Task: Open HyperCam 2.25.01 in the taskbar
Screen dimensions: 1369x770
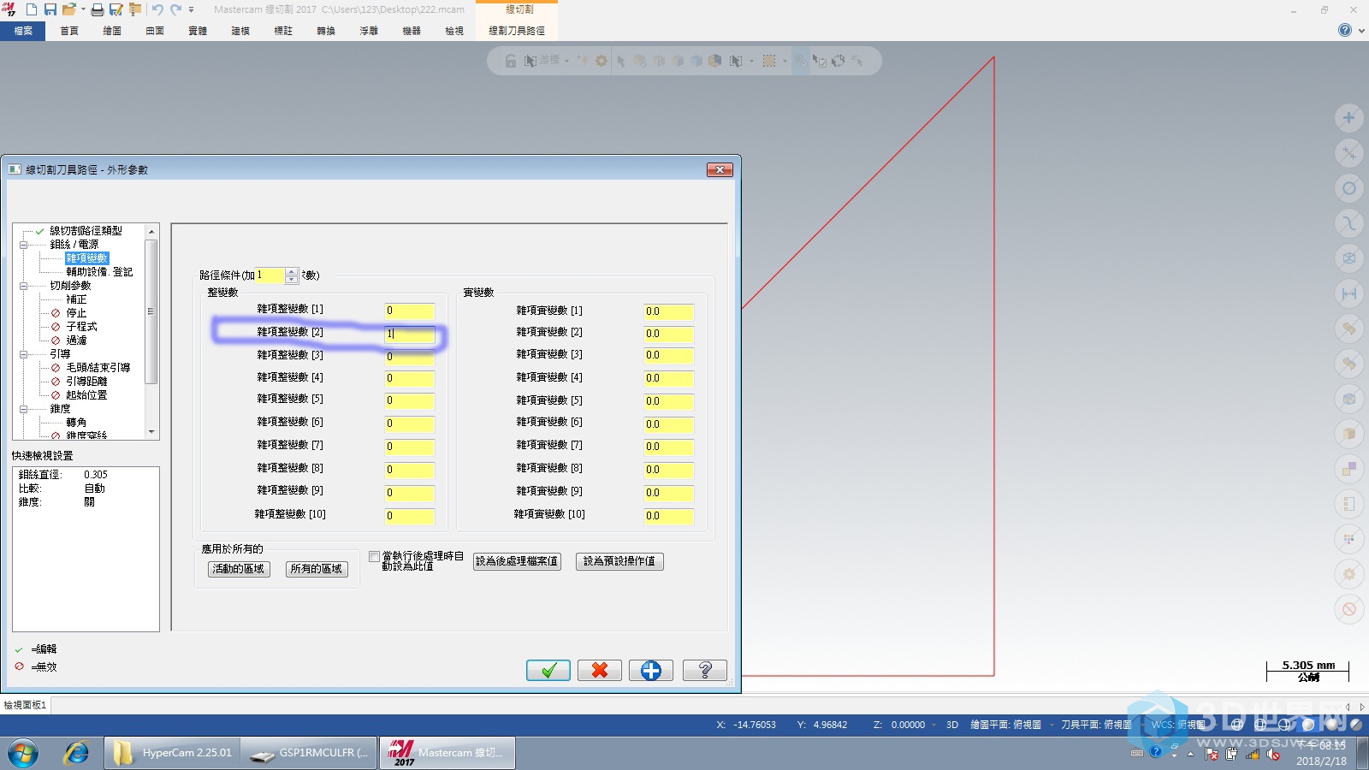Action: (171, 753)
